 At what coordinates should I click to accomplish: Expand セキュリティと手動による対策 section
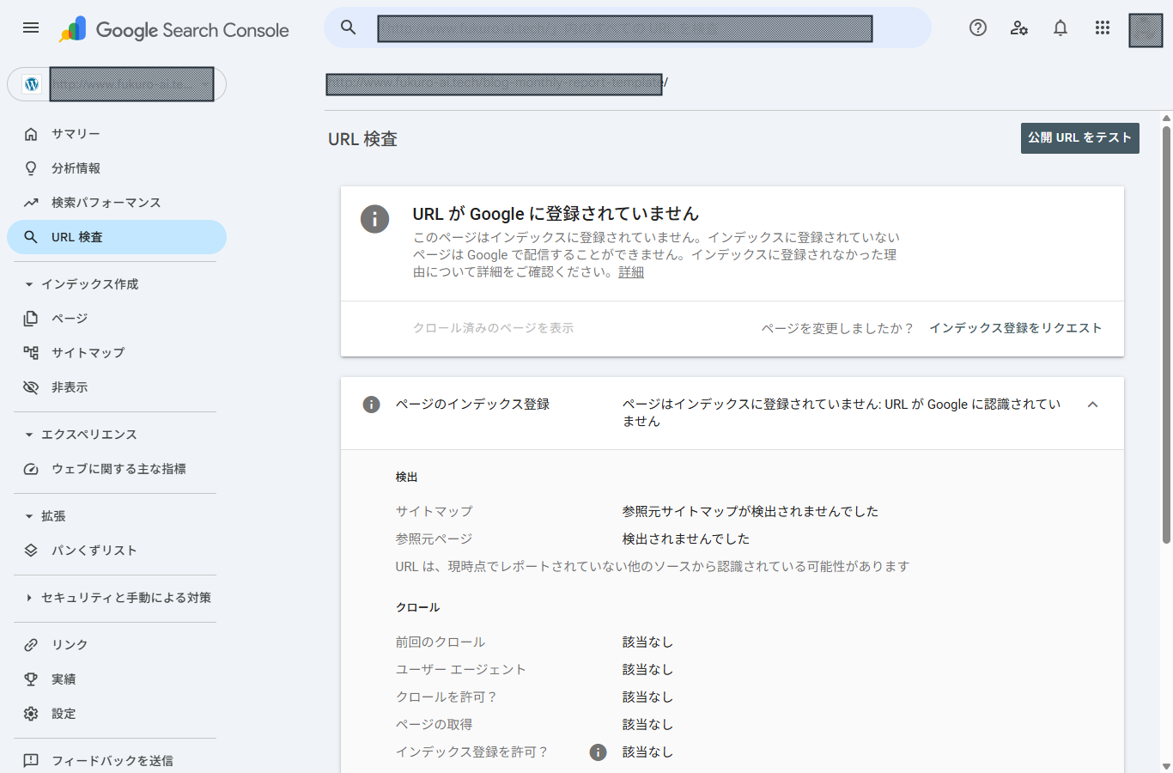29,598
